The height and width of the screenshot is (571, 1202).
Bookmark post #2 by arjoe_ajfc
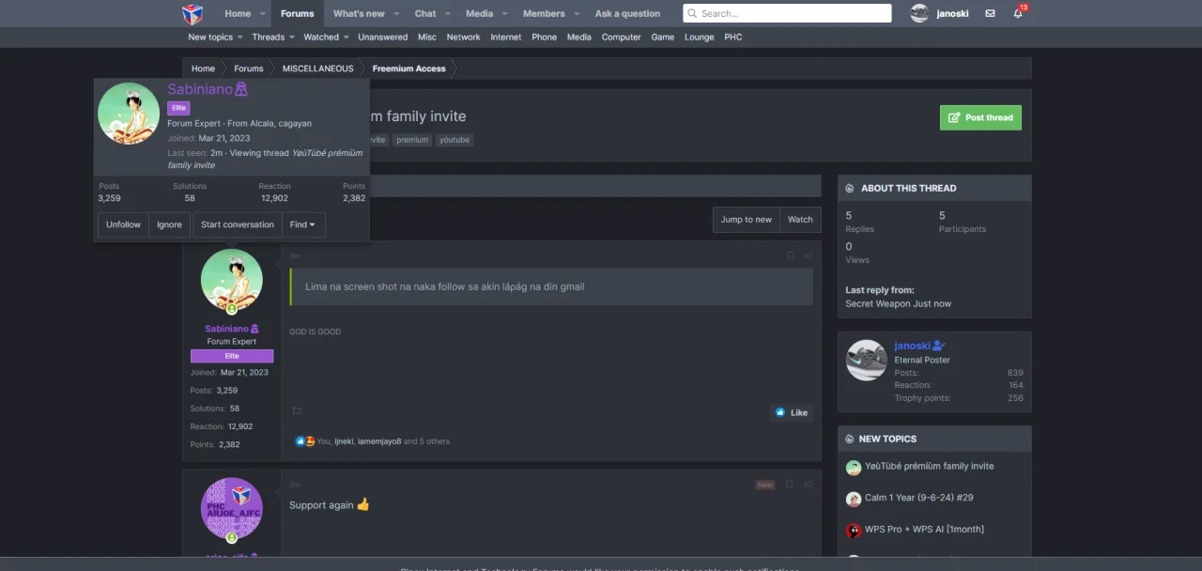click(790, 485)
